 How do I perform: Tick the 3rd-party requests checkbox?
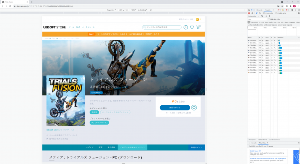pyautogui.click(x=279, y=25)
